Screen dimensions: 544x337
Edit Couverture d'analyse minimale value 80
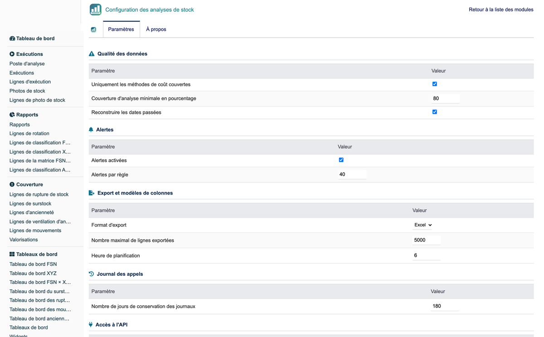[x=446, y=98]
